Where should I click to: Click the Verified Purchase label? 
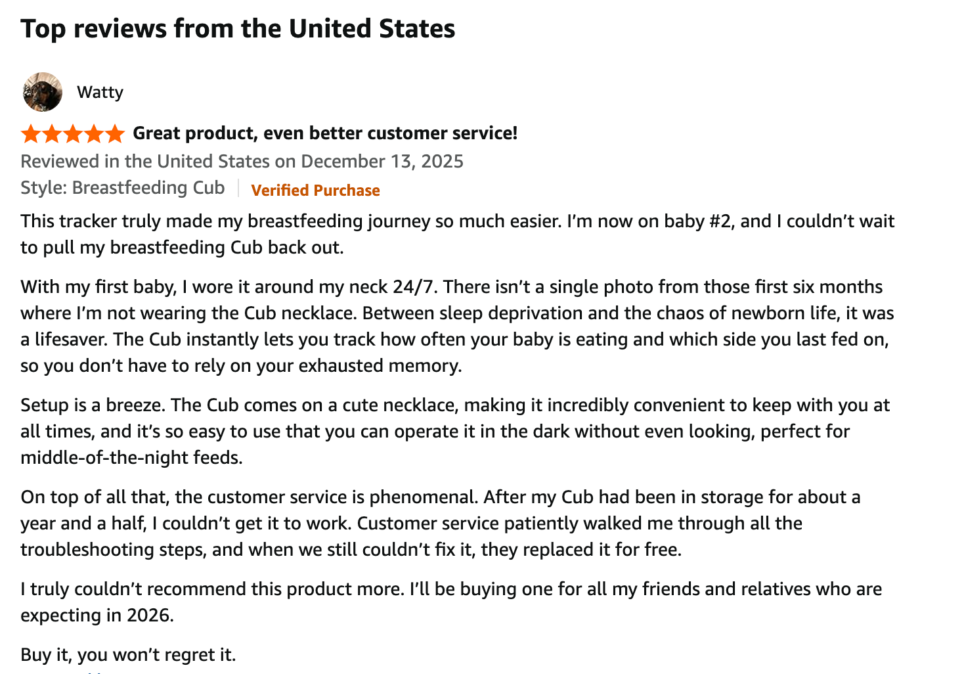tap(315, 191)
